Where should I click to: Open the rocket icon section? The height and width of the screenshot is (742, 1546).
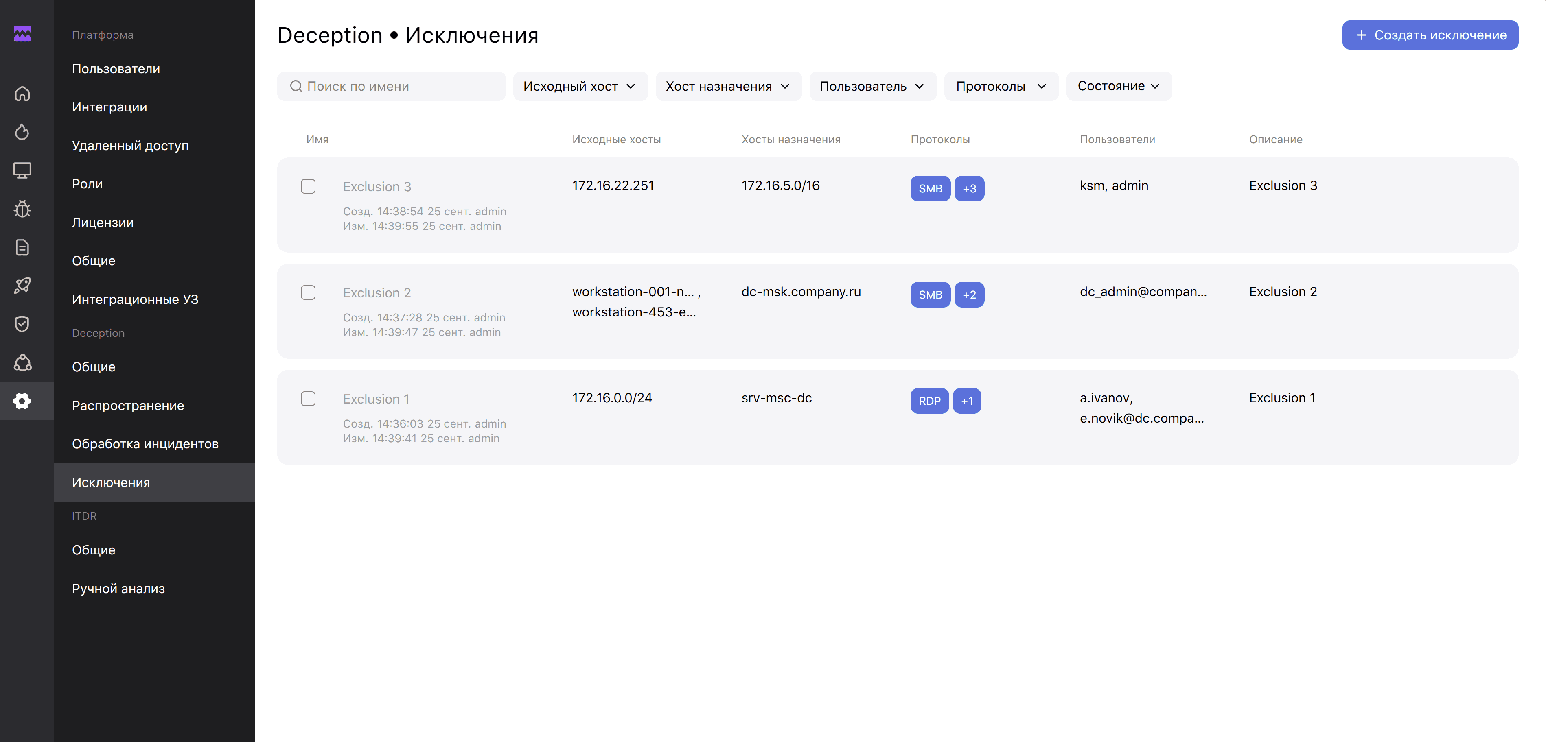pos(22,286)
